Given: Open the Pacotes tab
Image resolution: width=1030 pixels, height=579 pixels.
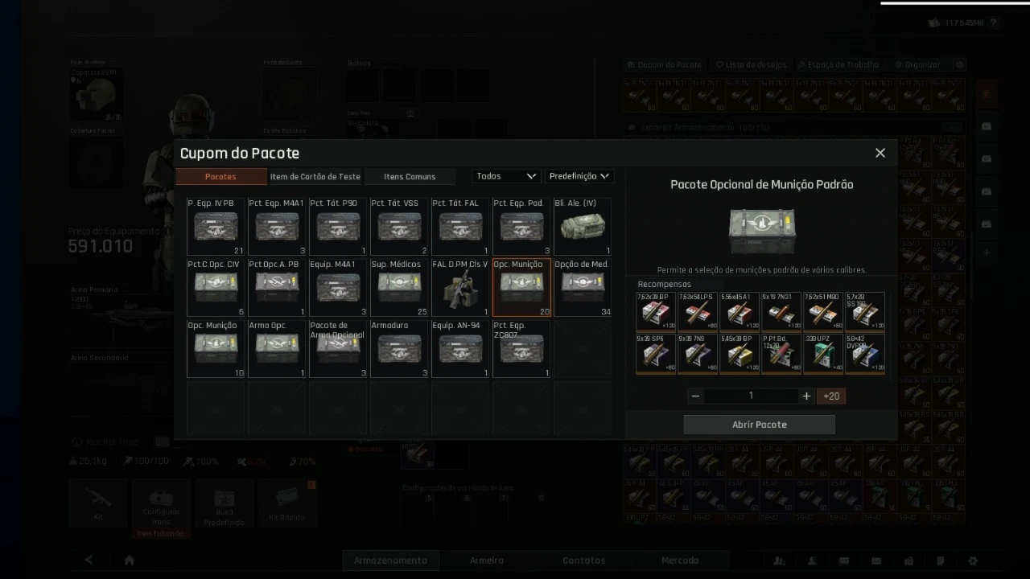Looking at the screenshot, I should [221, 177].
